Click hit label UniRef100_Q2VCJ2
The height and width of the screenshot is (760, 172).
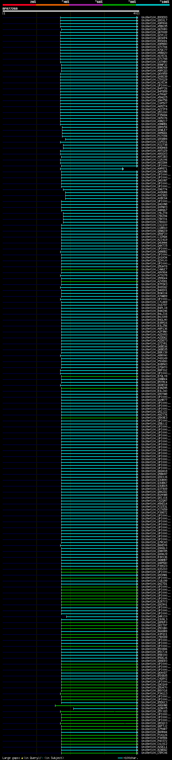[x=154, y=35]
